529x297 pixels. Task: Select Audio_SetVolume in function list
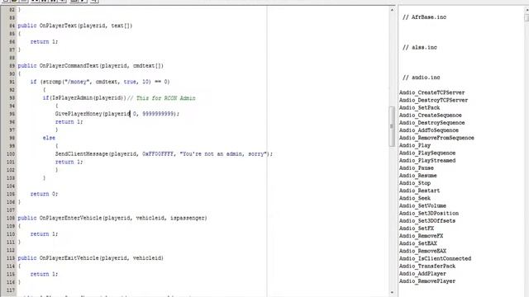click(x=422, y=205)
